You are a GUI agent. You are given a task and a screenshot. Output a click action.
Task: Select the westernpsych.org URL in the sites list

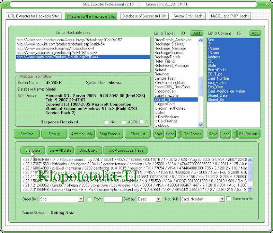(x=83, y=48)
